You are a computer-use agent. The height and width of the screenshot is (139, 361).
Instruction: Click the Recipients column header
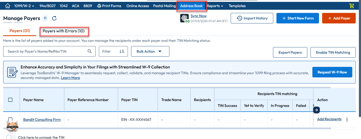tap(202, 100)
